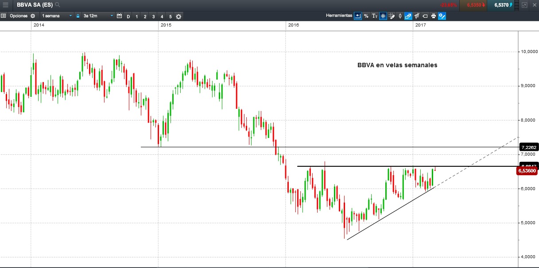Image resolution: width=539 pixels, height=268 pixels.
Task: Select the D preset button
Action: tap(128, 16)
